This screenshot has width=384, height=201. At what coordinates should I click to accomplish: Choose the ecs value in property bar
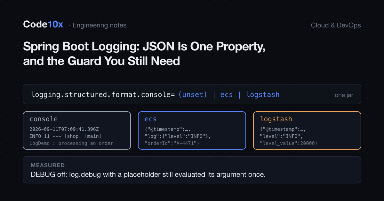point(227,94)
